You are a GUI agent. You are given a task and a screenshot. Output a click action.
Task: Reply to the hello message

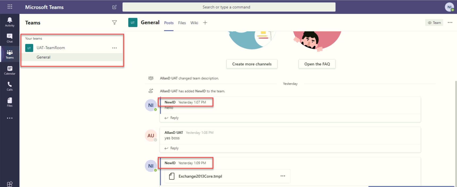click(x=172, y=118)
